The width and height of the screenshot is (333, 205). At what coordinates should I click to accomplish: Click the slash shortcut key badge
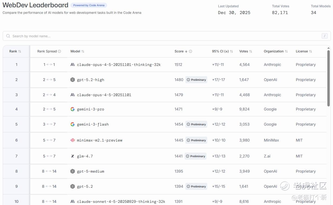(325, 36)
